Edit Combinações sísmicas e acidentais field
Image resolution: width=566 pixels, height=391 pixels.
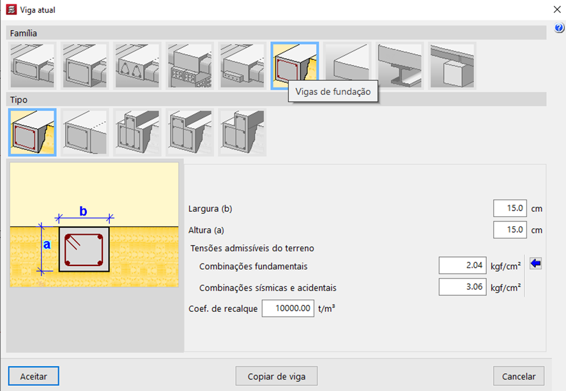[x=463, y=287]
